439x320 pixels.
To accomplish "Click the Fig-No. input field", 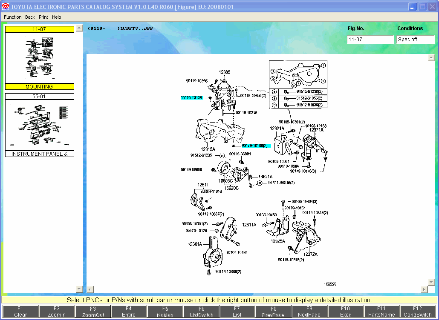I will [370, 40].
